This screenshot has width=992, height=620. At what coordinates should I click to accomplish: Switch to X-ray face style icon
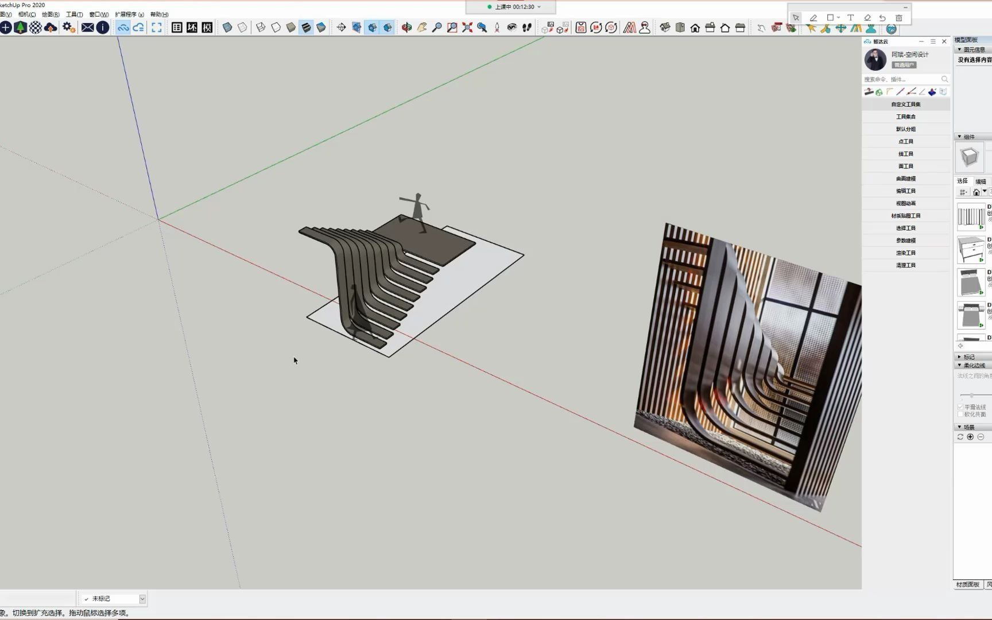click(x=227, y=28)
